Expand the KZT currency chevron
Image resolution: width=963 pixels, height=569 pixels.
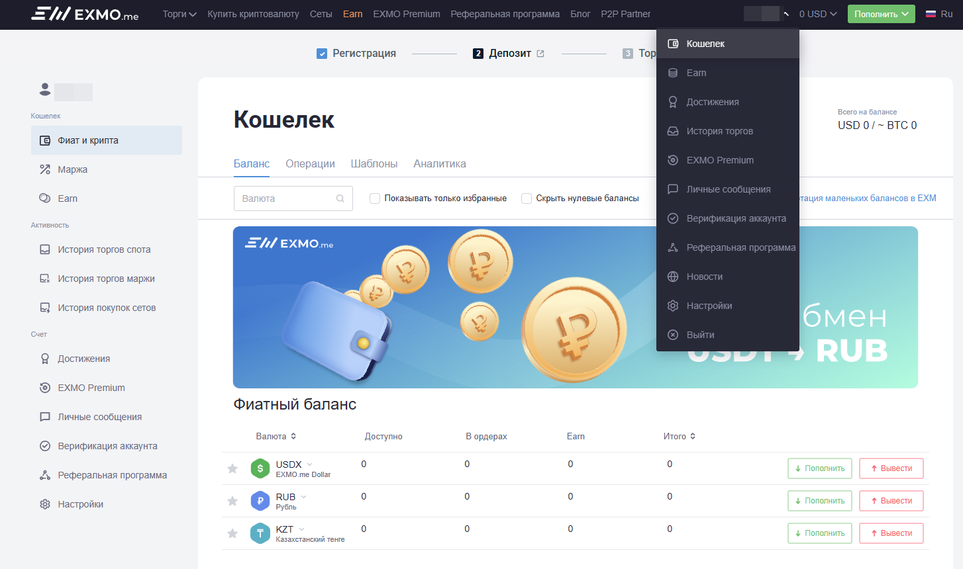click(301, 529)
